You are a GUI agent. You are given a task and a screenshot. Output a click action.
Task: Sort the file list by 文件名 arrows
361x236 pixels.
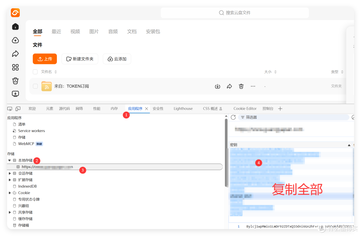(55, 72)
